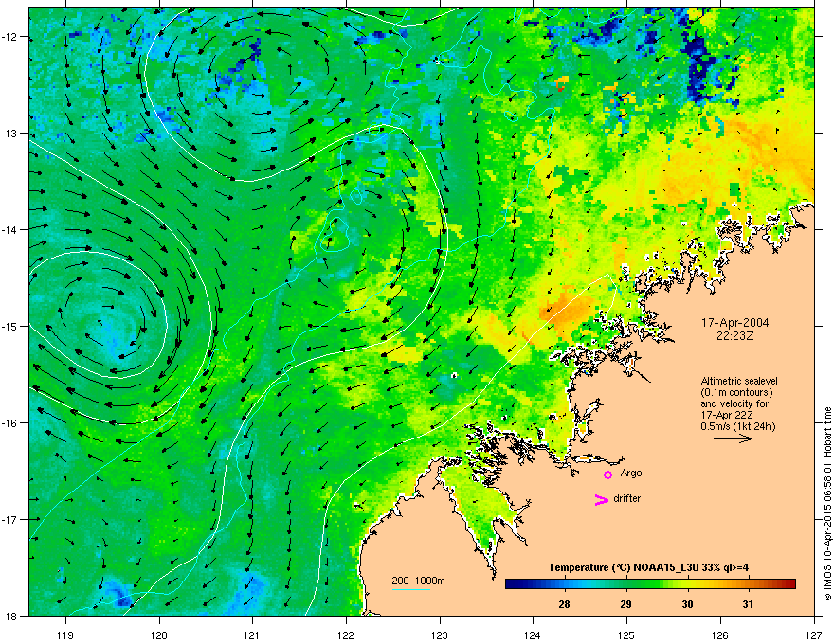This screenshot has height=644, width=834.
Task: Click longitude axis label 121
Action: pyautogui.click(x=252, y=635)
